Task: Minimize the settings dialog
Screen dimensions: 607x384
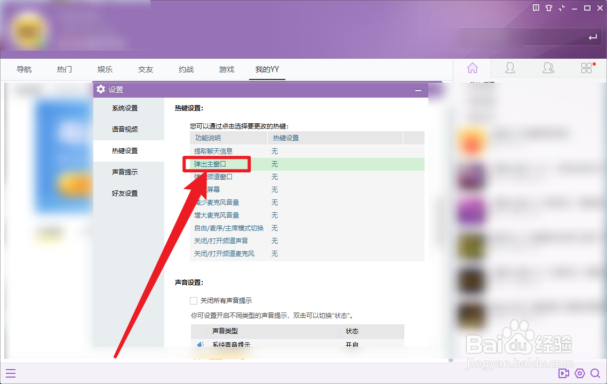Action: coord(418,90)
